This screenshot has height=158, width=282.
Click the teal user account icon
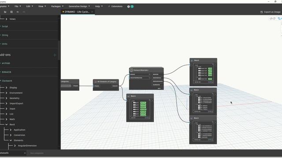tap(132, 7)
